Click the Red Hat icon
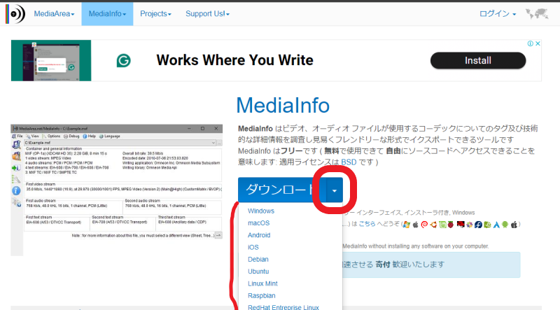This screenshot has height=310, width=560. (461, 225)
